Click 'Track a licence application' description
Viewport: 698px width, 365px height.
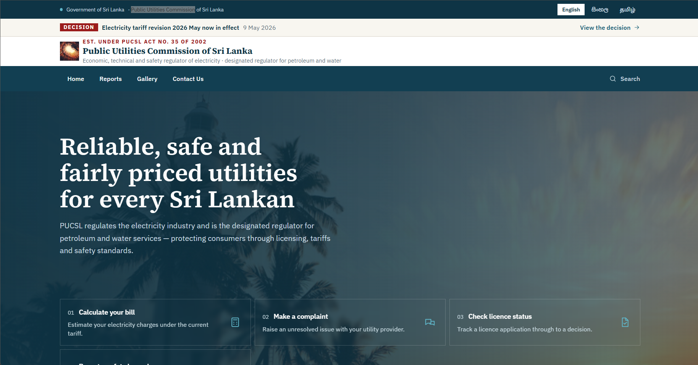(524, 329)
